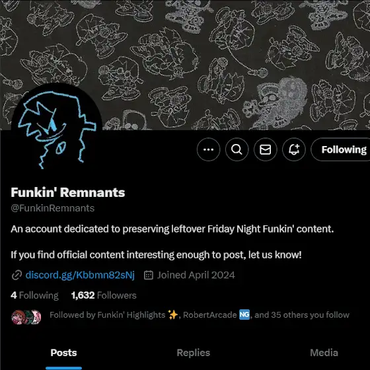The image size is (370, 370).
Task: Click the sparkles emoji after Funkin' Highlights
Action: (172, 314)
